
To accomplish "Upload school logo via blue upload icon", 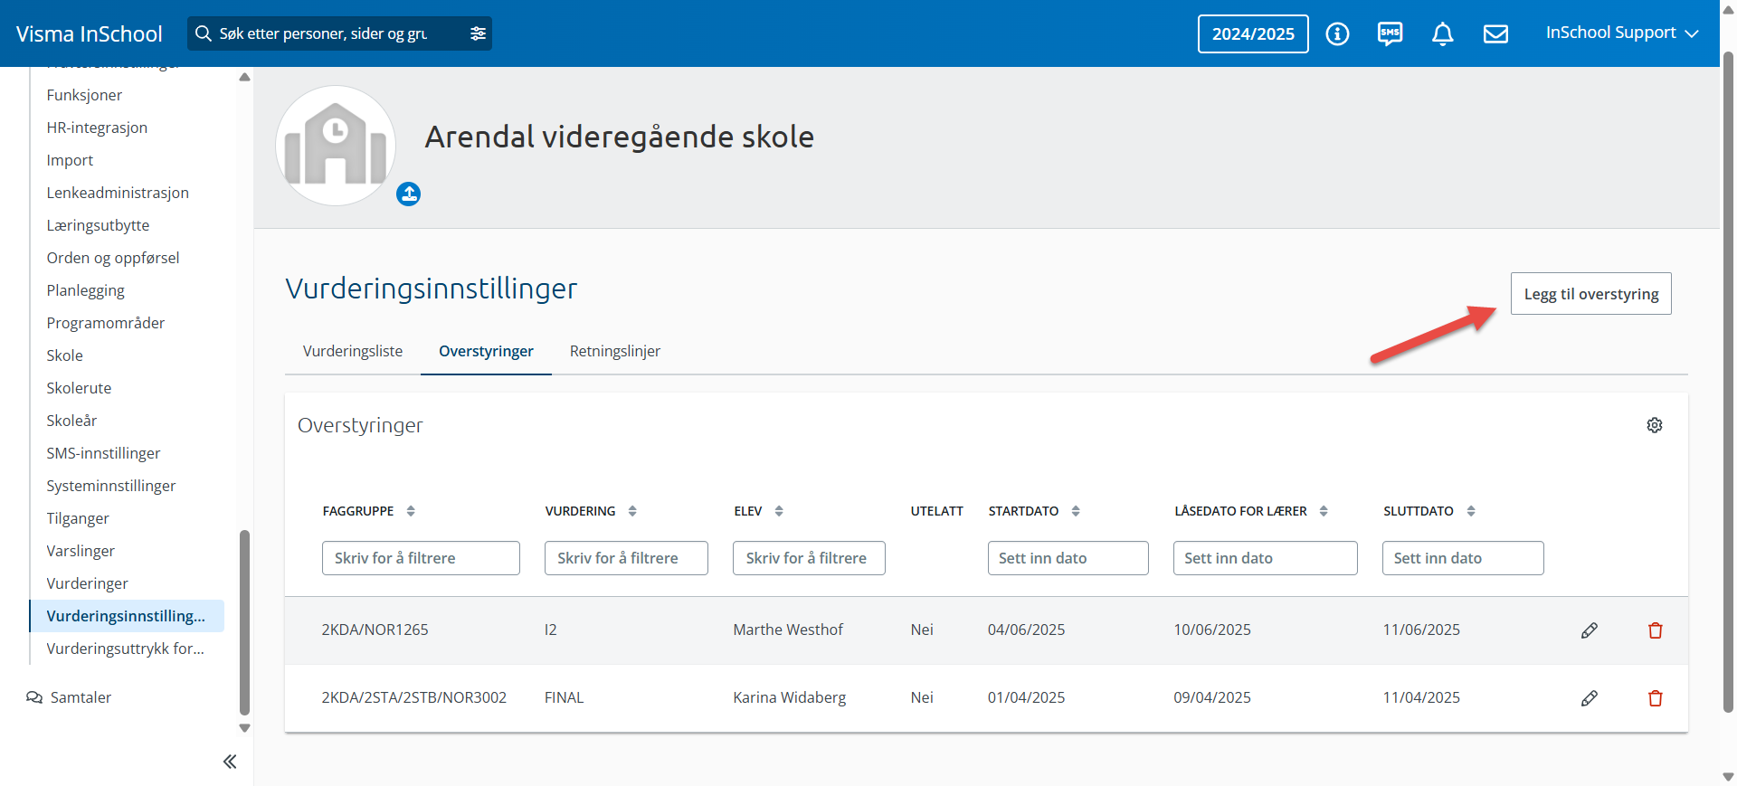I will pyautogui.click(x=409, y=194).
